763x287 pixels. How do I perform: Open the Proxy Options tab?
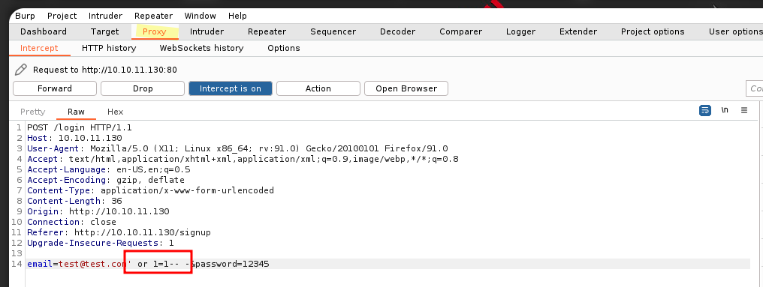284,48
